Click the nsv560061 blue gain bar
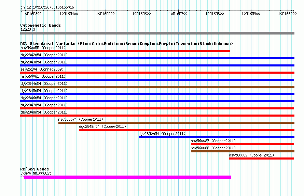304x196 pixels. pyautogui.click(x=157, y=80)
